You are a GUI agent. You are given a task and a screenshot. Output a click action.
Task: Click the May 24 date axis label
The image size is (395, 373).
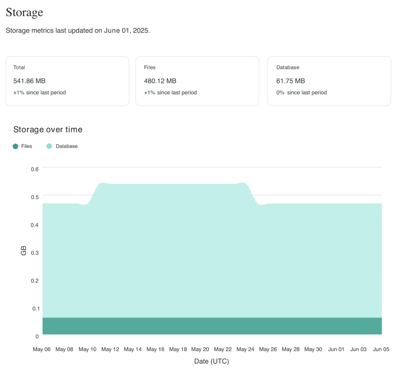(245, 349)
